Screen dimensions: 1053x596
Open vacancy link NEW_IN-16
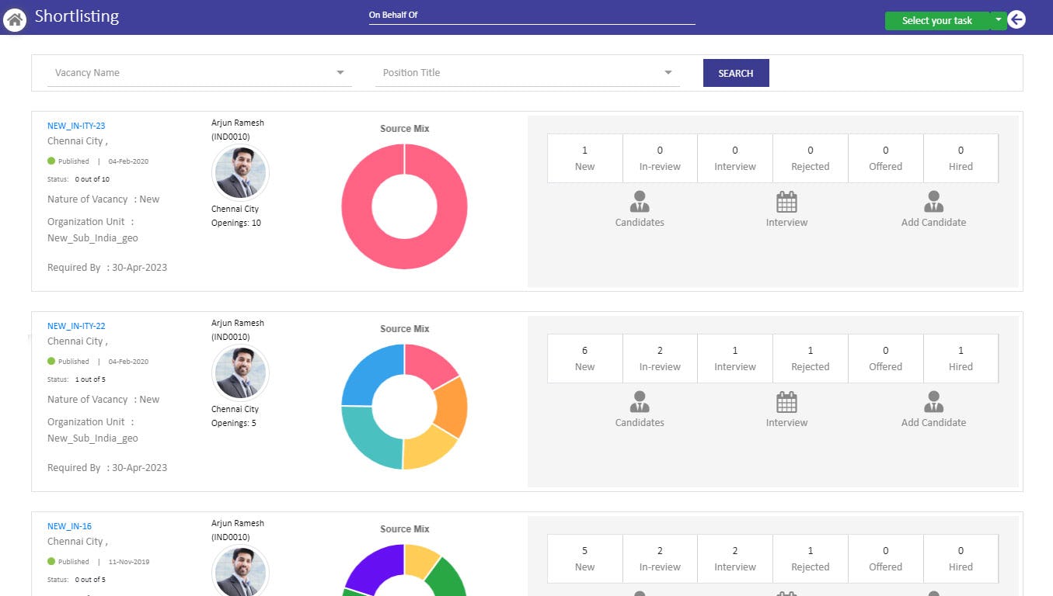(x=69, y=526)
